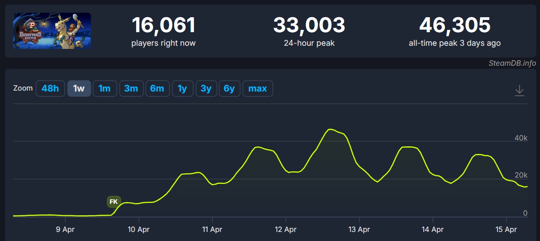Viewport: 540px width, 241px height.
Task: Click the SteamDB.info credit text
Action: pos(512,63)
